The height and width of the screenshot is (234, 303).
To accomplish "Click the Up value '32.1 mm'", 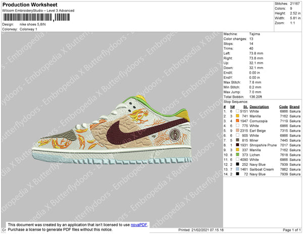I will point(256,63).
